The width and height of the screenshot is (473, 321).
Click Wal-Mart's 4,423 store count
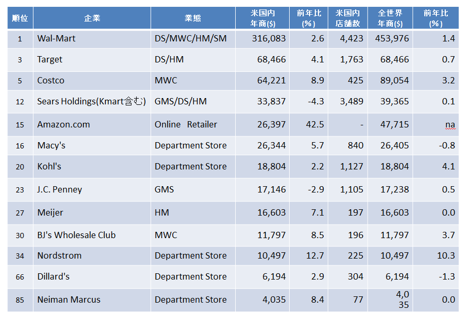[x=351, y=39]
